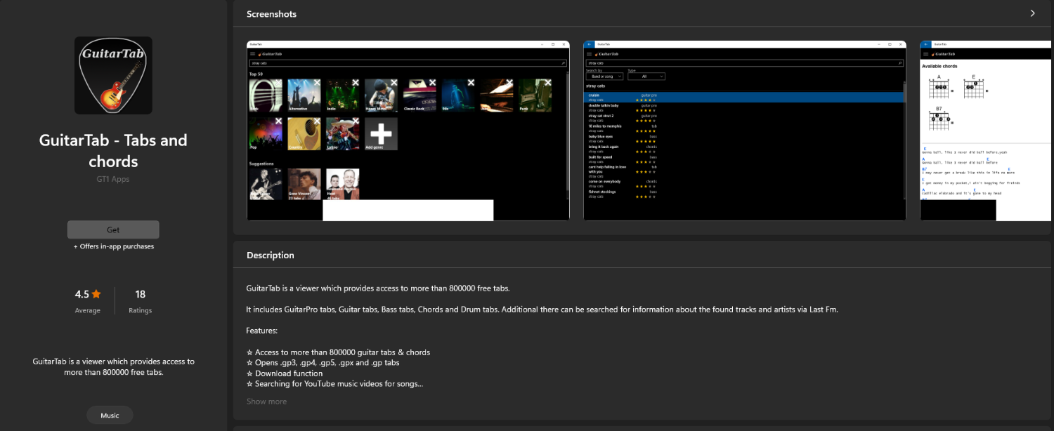Click the 18 Ratings count
This screenshot has height=431, width=1054.
[x=140, y=300]
